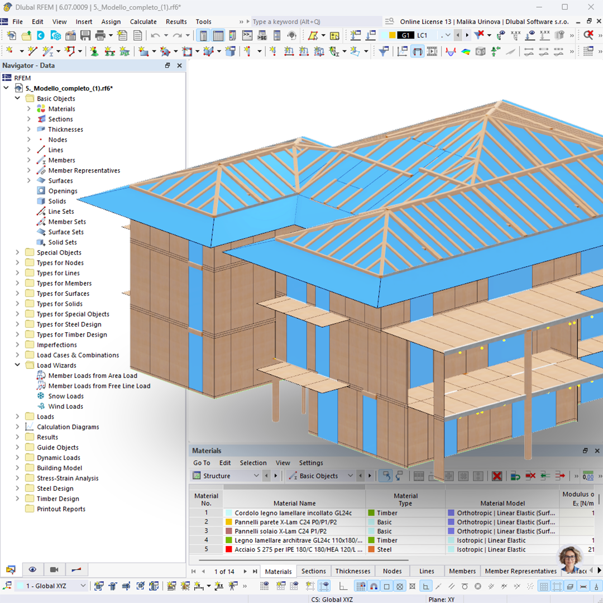Activate the camera view icon at bottom left

53,569
